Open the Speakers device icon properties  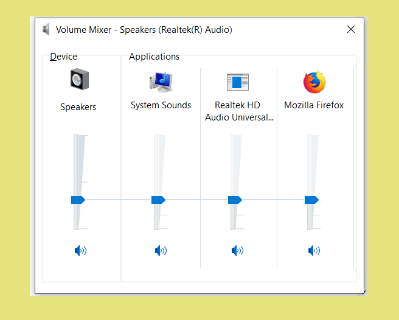(80, 79)
